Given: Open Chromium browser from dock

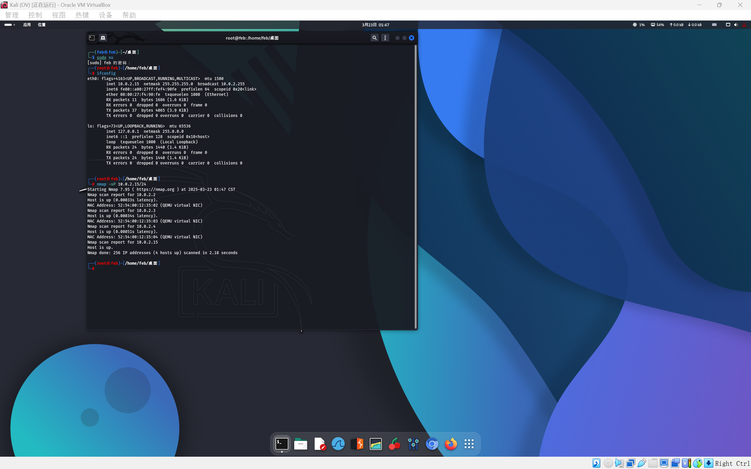Looking at the screenshot, I should [432, 444].
